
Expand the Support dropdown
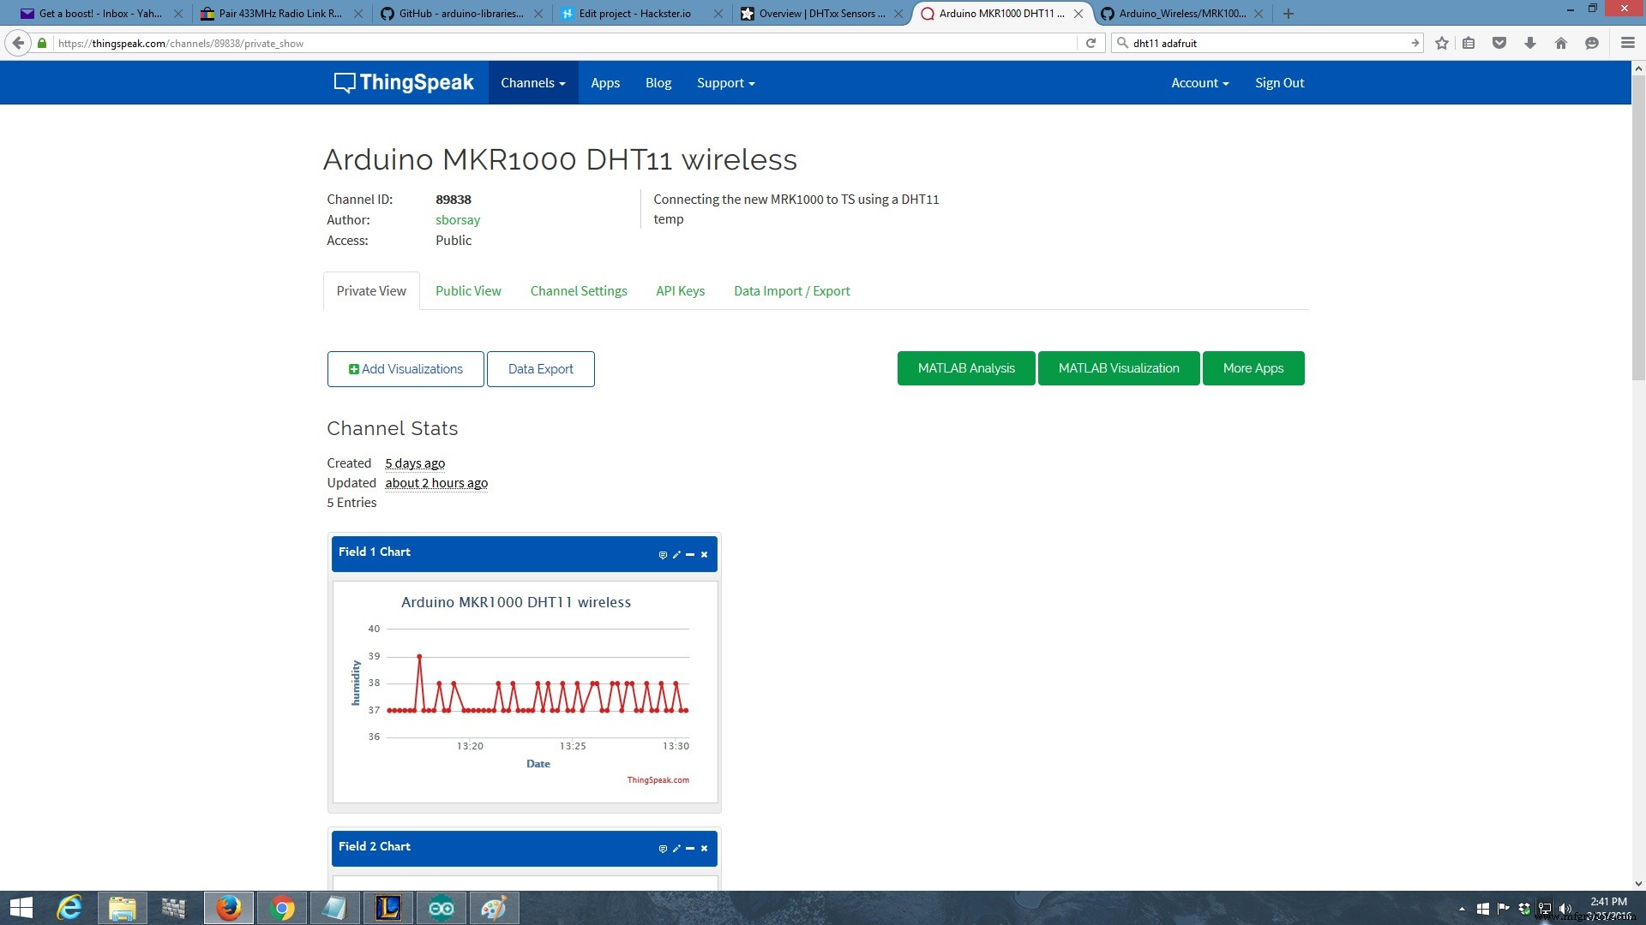click(725, 82)
